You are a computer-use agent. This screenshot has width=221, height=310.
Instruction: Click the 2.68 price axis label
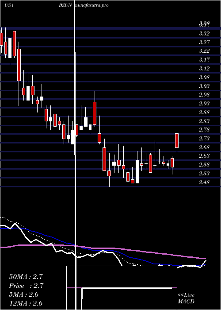pyautogui.click(x=204, y=147)
